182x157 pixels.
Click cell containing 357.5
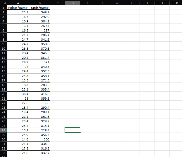click(39, 71)
